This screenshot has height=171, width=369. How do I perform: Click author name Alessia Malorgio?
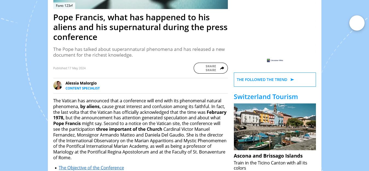coord(81,83)
